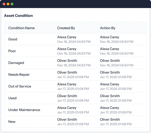Select the Used condition name

pyautogui.click(x=12, y=98)
